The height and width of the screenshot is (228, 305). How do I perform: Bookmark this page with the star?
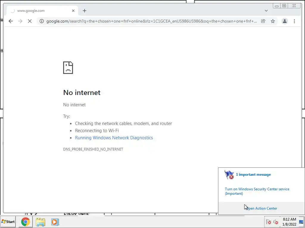(273, 21)
